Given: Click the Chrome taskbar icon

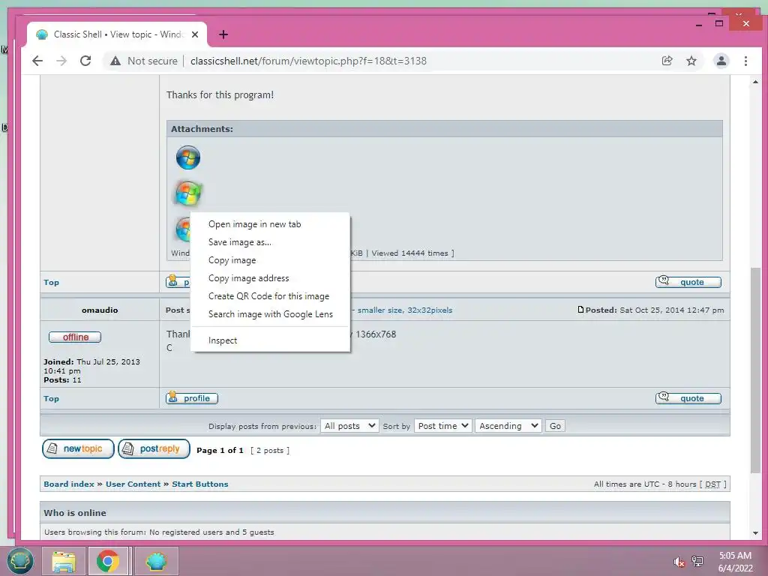Looking at the screenshot, I should coord(108,561).
